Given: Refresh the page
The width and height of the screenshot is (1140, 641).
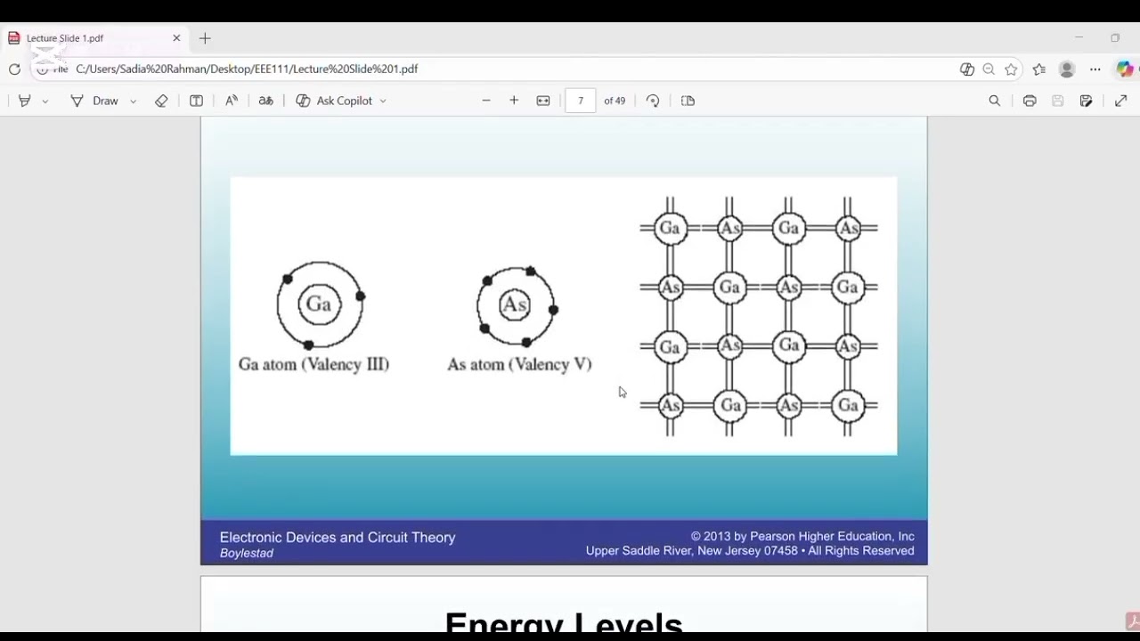Looking at the screenshot, I should pyautogui.click(x=14, y=69).
